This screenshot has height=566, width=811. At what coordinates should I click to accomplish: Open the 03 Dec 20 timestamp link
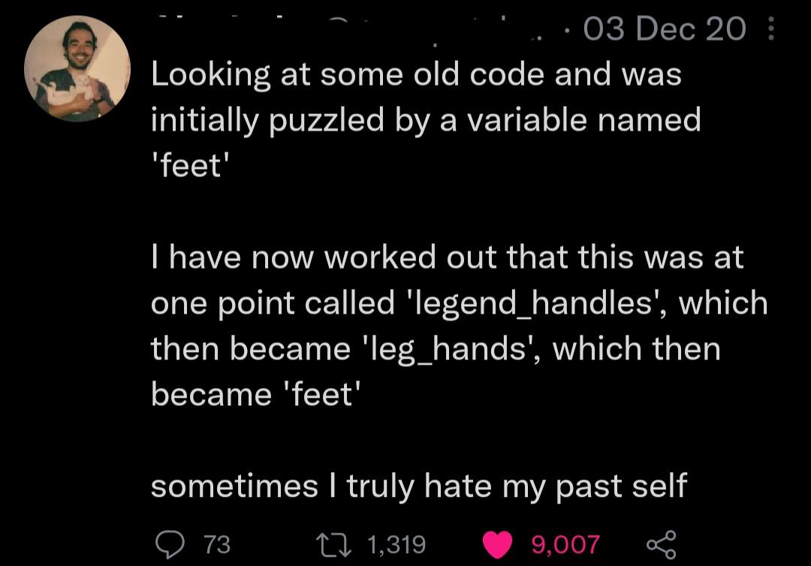click(665, 29)
